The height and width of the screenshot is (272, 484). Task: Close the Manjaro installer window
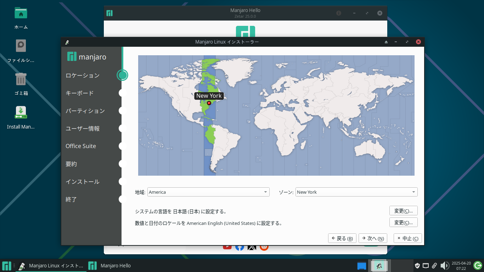[418, 42]
